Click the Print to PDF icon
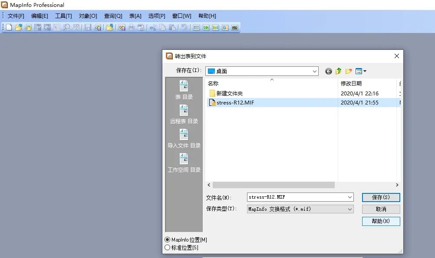435x258 pixels. click(x=141, y=27)
